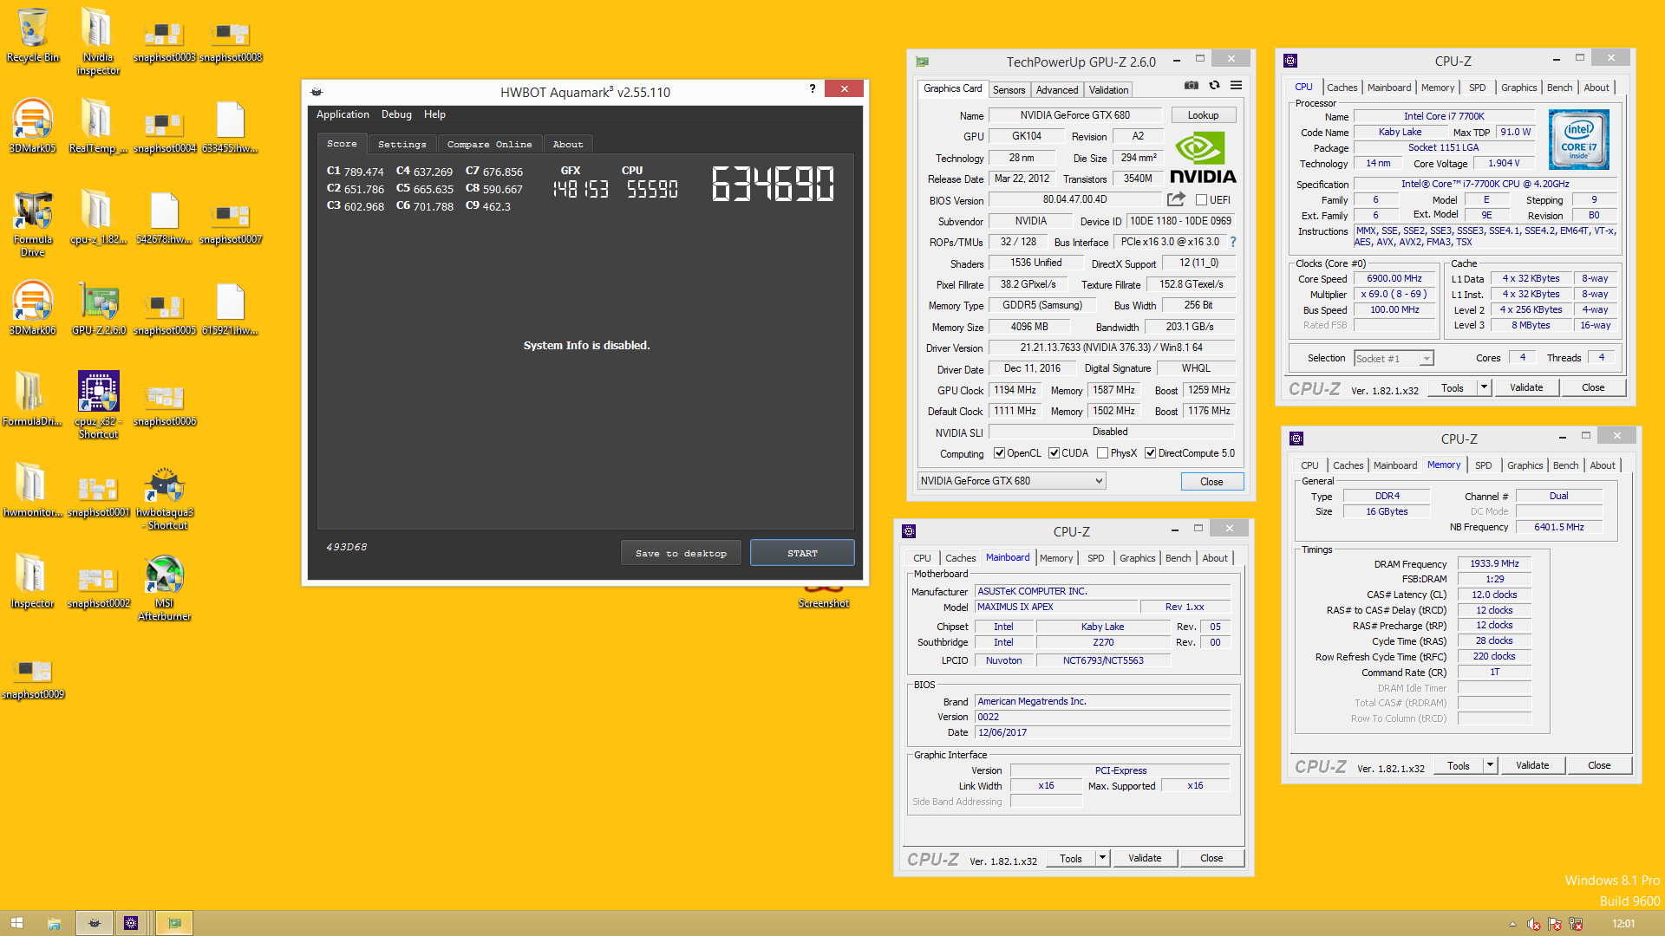Show hidden tray icons arrow
The width and height of the screenshot is (1665, 936).
click(1512, 924)
